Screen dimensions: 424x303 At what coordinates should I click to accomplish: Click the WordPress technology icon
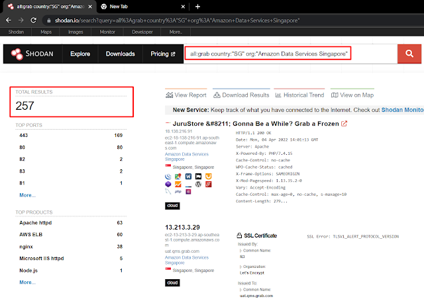[198, 184]
